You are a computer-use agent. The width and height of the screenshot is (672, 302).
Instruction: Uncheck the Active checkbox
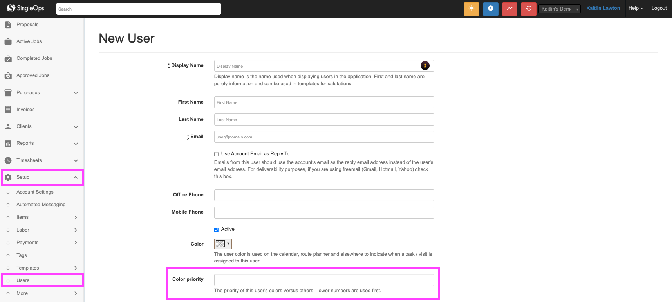pyautogui.click(x=216, y=230)
